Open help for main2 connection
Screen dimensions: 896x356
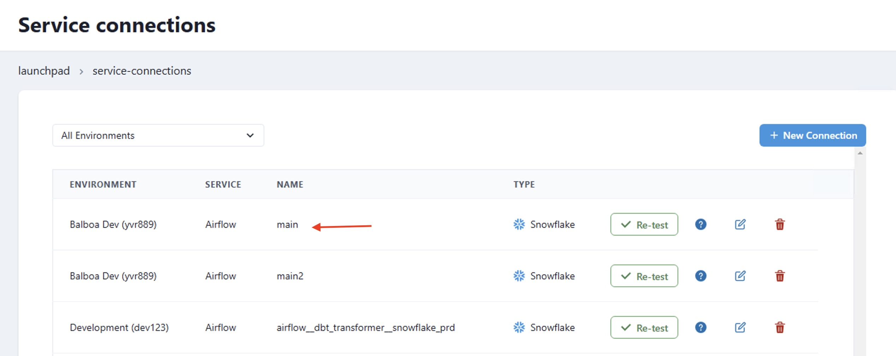point(700,276)
